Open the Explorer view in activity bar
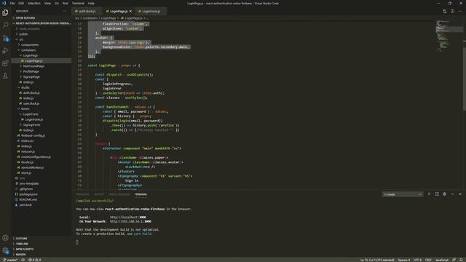This screenshot has height=262, width=466. tap(5, 13)
